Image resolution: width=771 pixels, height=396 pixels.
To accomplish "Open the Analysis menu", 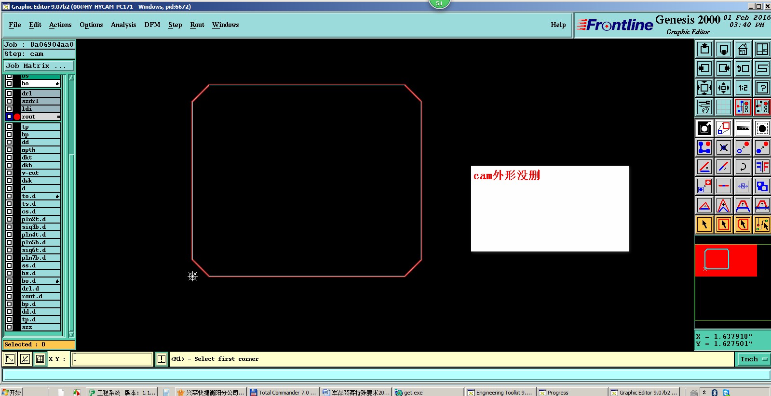I will [123, 25].
